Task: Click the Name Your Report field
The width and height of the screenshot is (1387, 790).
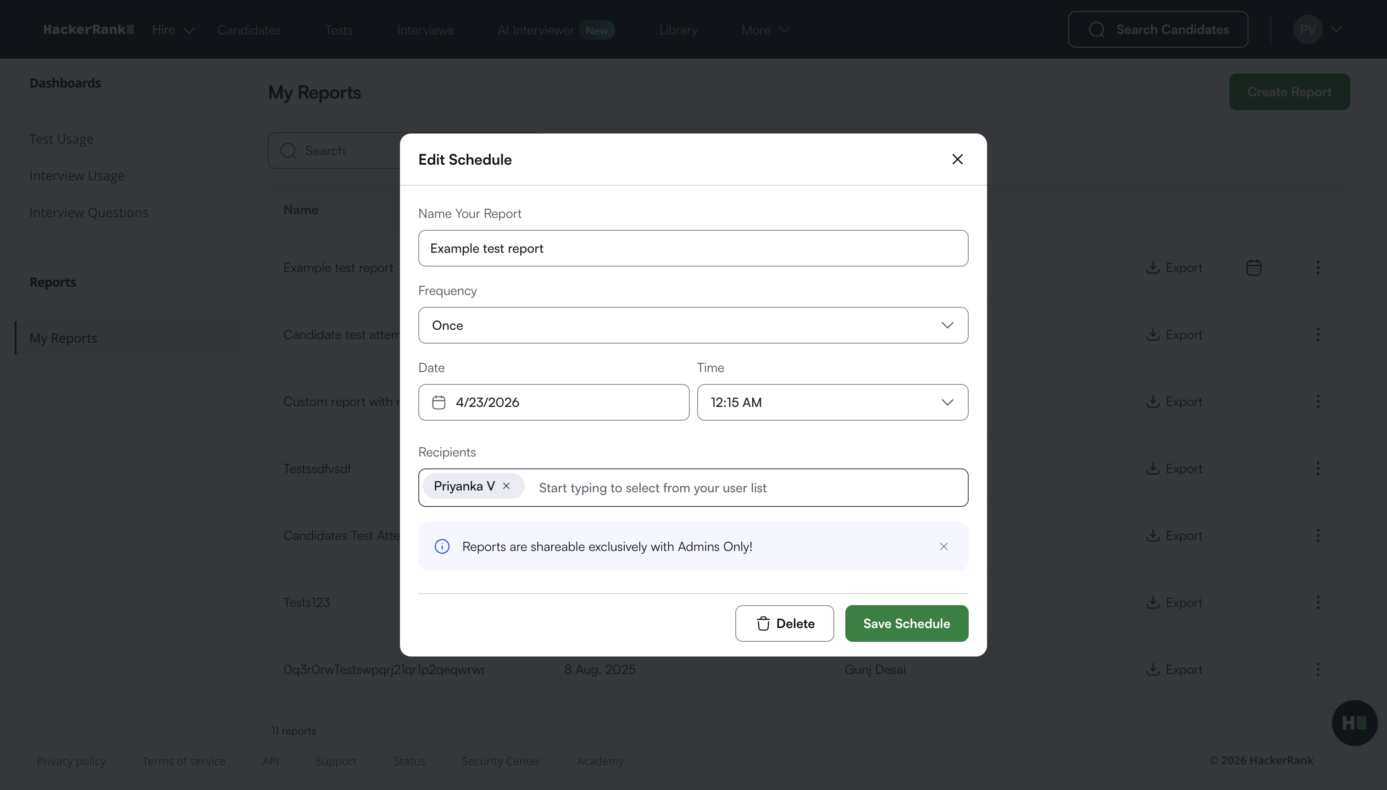Action: [693, 249]
